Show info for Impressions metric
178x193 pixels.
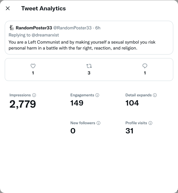click(34, 95)
